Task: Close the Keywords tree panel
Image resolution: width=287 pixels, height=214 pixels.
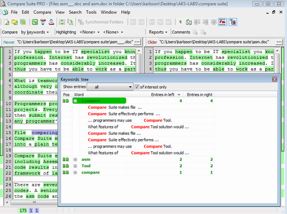Action: click(x=274, y=79)
